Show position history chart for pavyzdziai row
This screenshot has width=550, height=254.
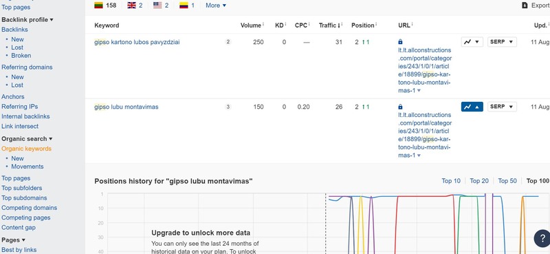(472, 42)
